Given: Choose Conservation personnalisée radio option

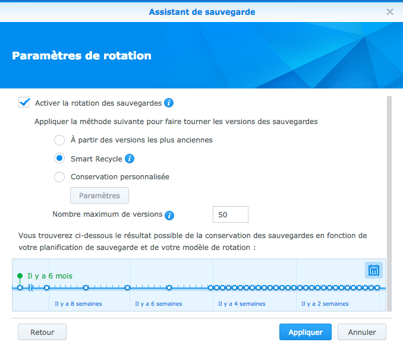Looking at the screenshot, I should pos(59,177).
